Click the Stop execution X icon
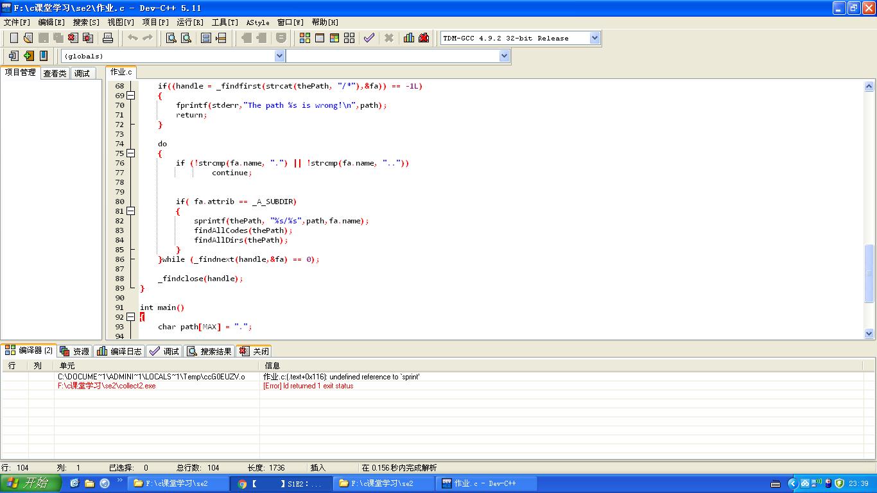Screen dimensions: 877x493 tap(389, 39)
